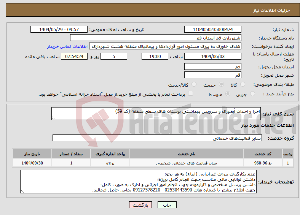Click the resize grip of توضیحات خریدار box

click(x=22, y=191)
